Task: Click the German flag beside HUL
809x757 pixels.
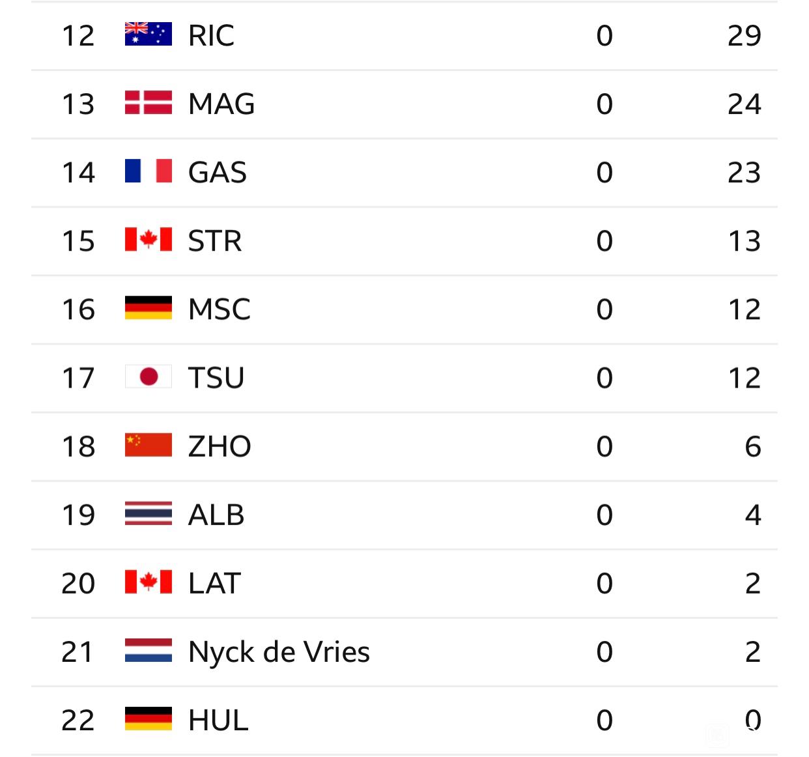Action: click(149, 719)
